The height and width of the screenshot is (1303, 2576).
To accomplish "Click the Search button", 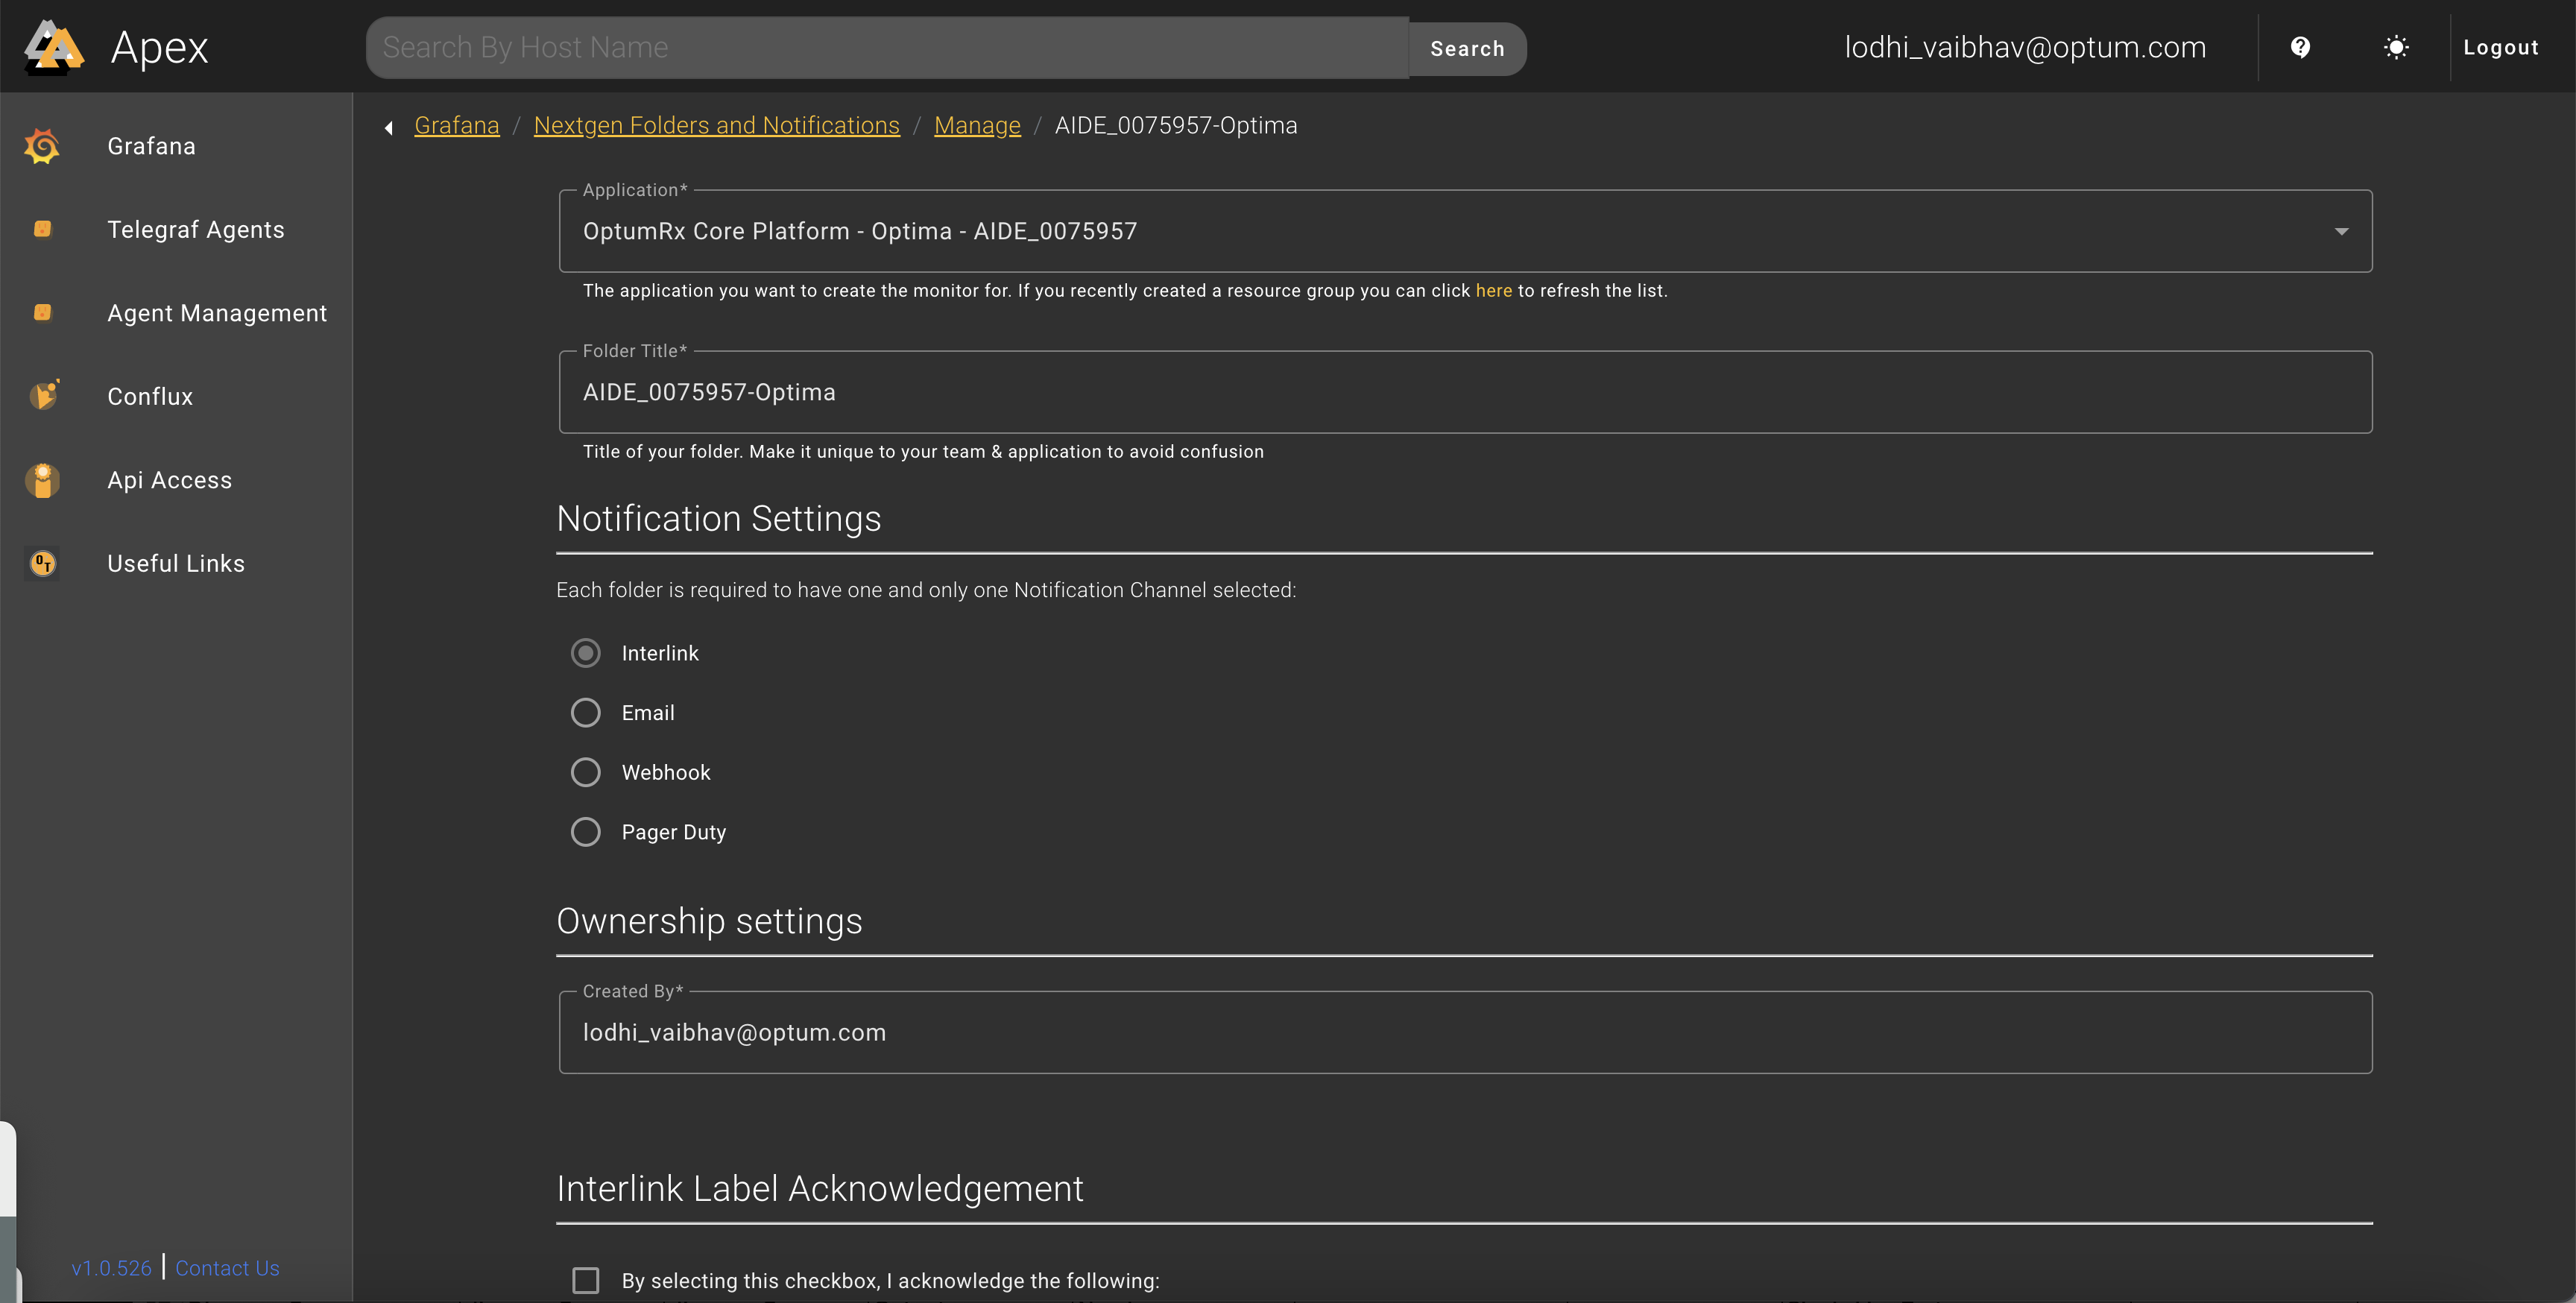I will 1467,48.
